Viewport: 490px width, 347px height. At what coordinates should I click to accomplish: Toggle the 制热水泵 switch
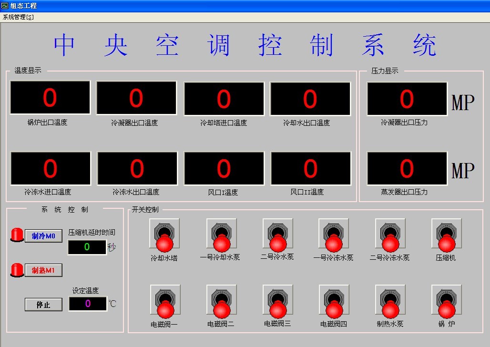pos(389,300)
